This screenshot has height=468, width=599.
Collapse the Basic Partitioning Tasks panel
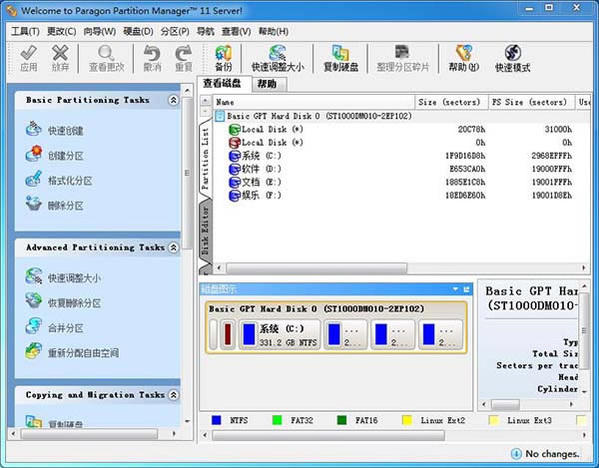pyautogui.click(x=174, y=101)
